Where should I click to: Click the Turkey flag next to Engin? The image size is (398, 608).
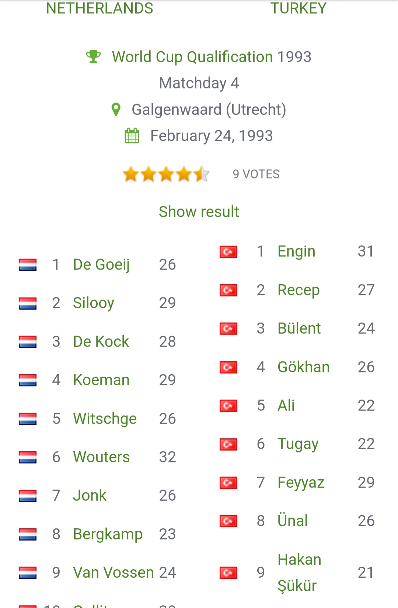[x=228, y=252]
